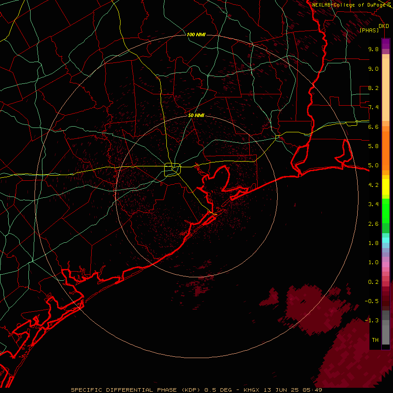Click the yellow Houston beltway loop at radar center

pos(172,169)
